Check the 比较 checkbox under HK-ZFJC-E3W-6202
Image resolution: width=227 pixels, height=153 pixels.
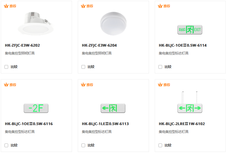[x=6, y=67]
